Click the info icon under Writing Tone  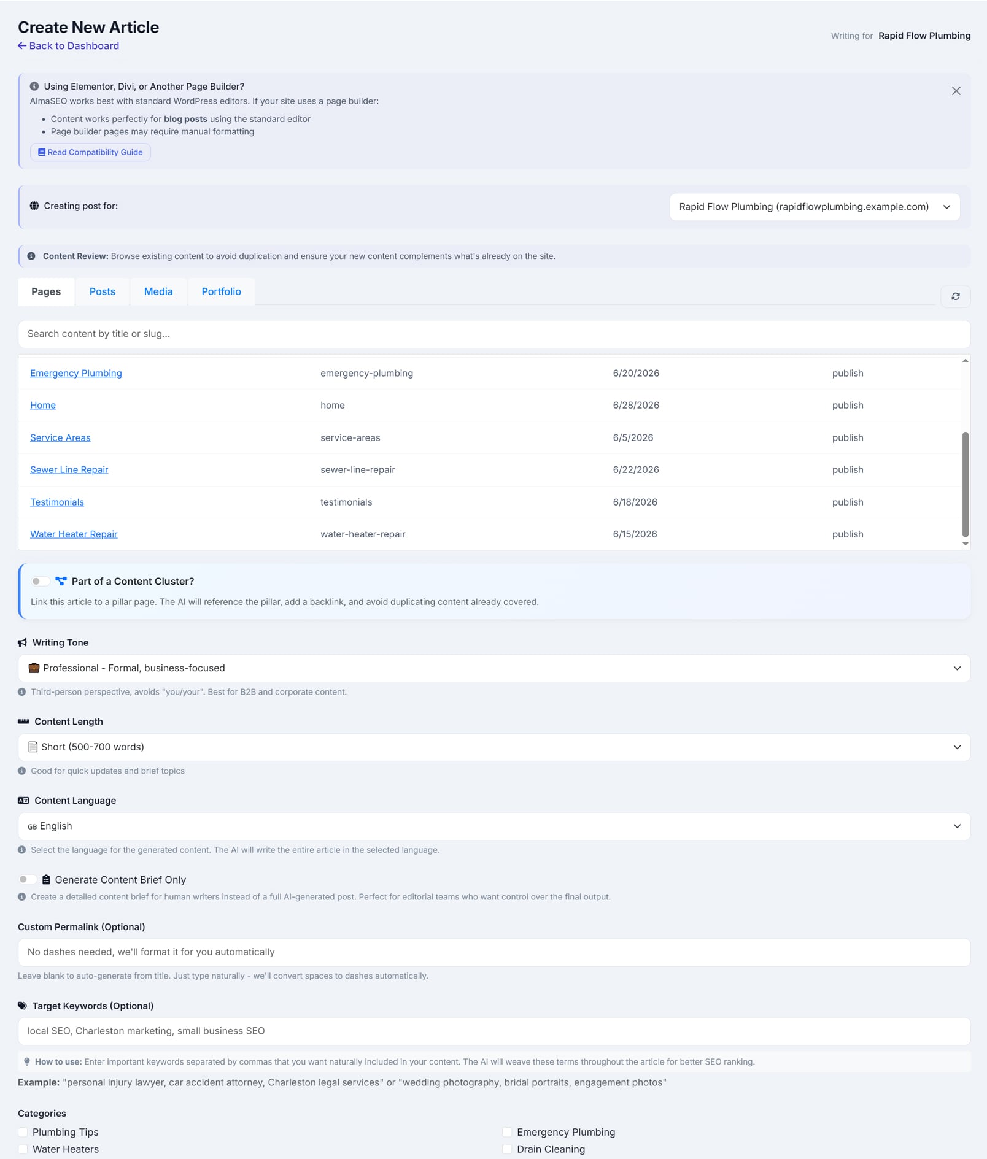point(22,692)
